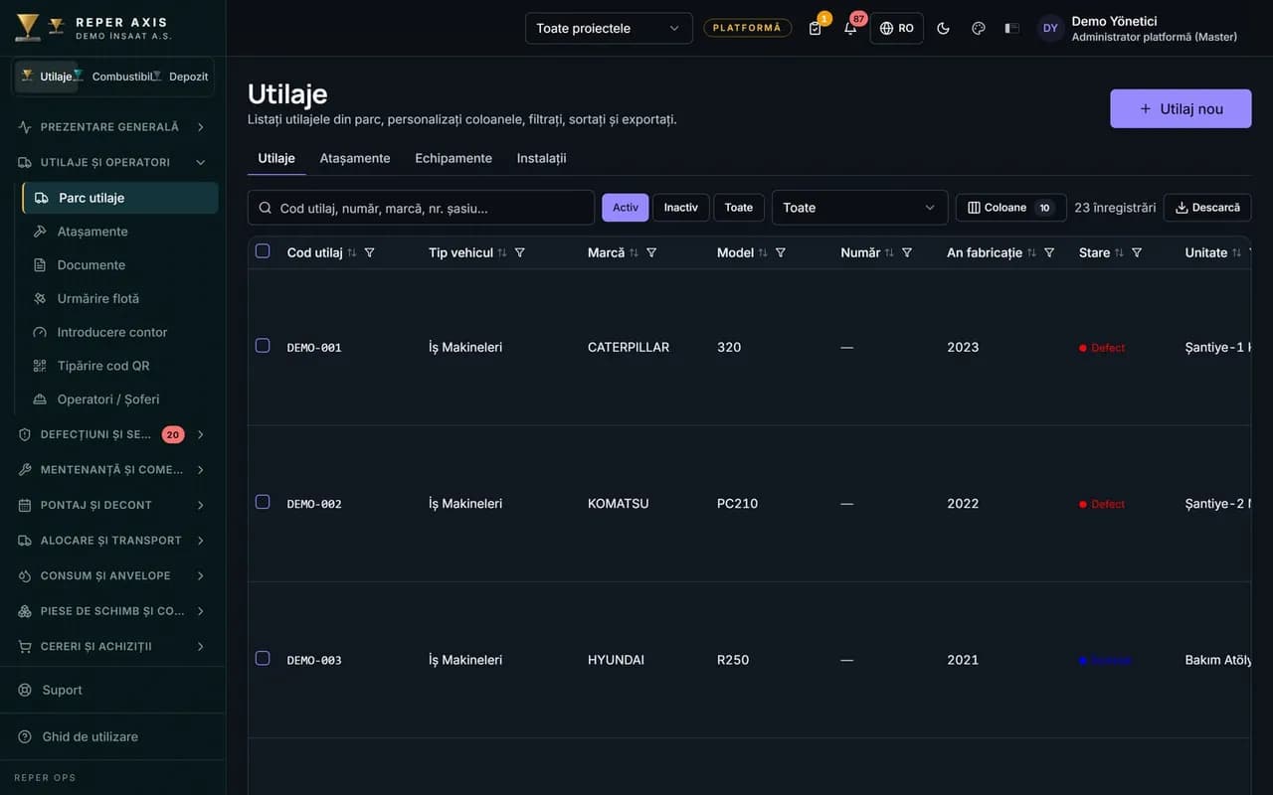
Task: Toggle dark mode with the moon icon
Action: [943, 28]
